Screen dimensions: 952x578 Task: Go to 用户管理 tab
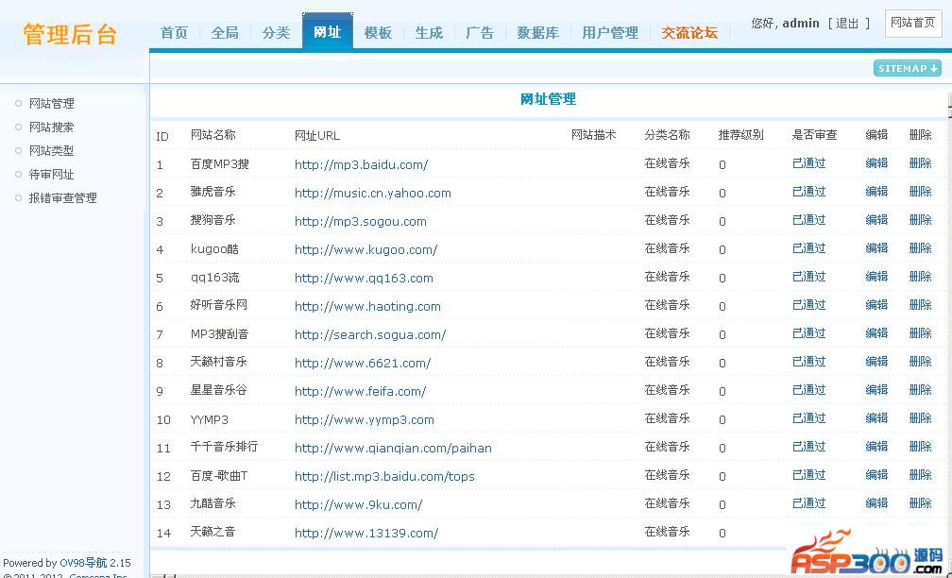610,32
